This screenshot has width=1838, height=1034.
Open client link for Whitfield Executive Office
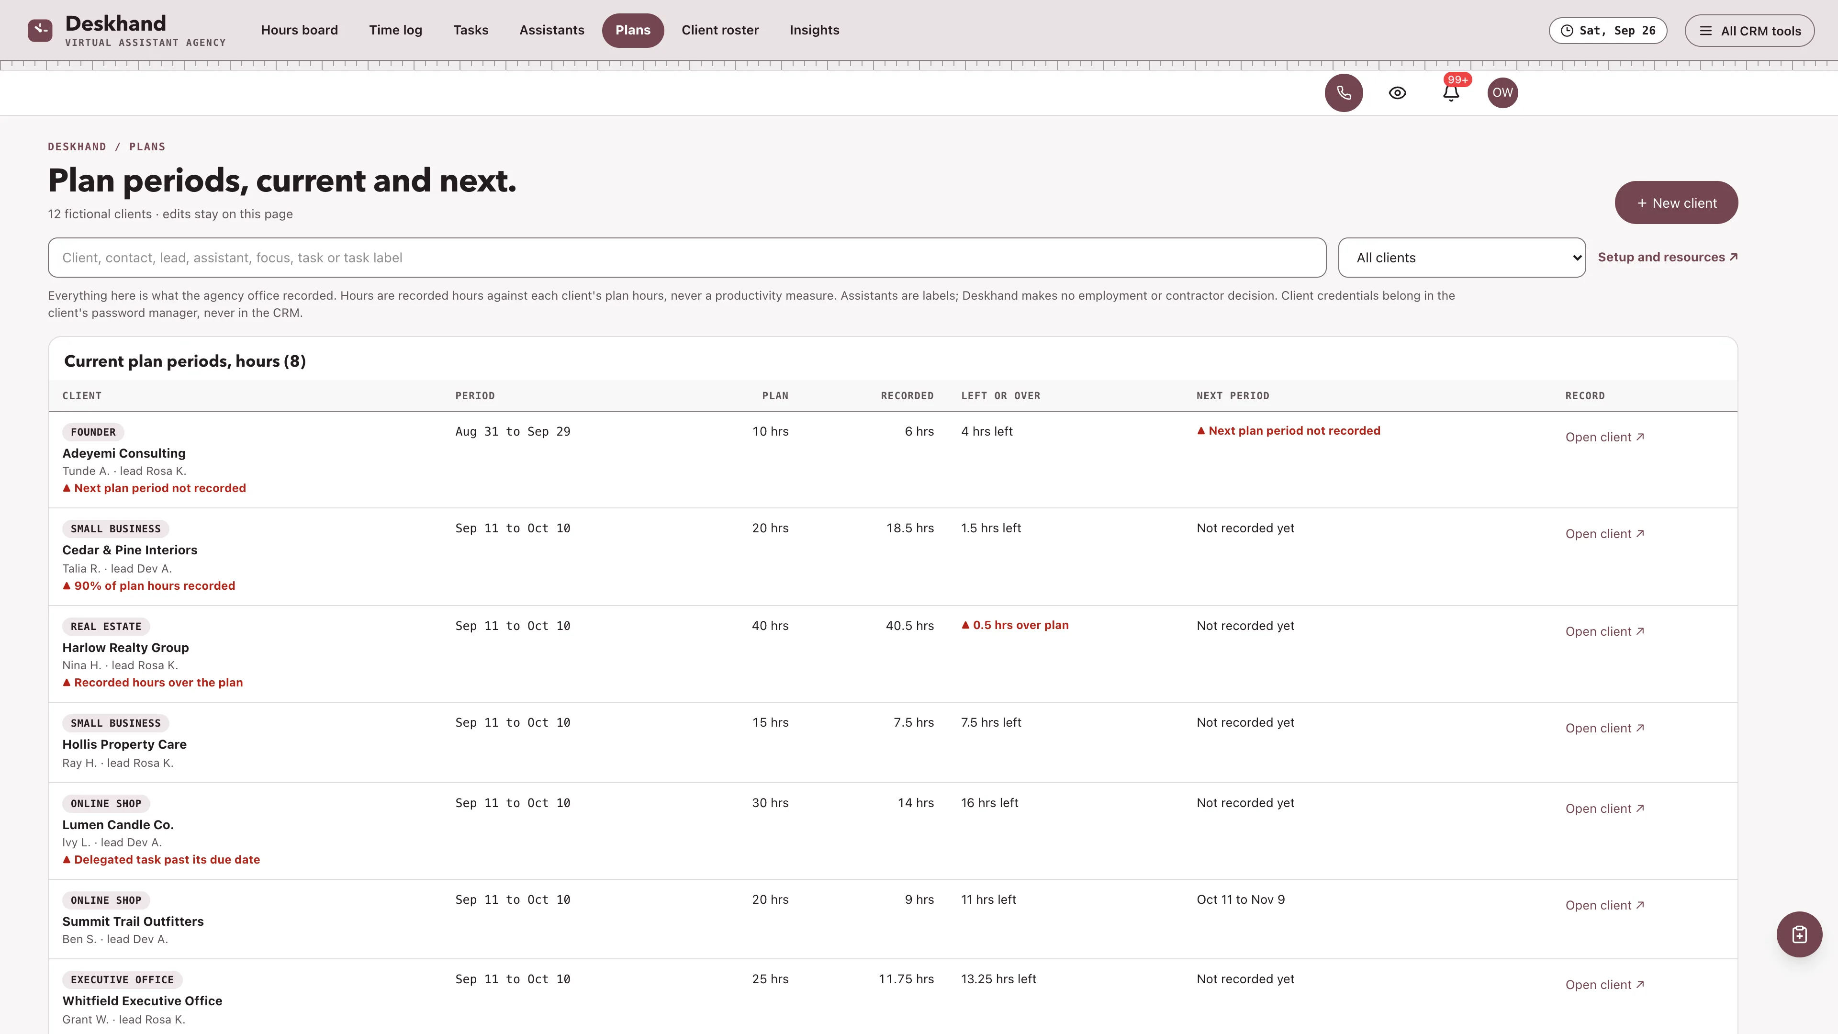coord(1605,985)
